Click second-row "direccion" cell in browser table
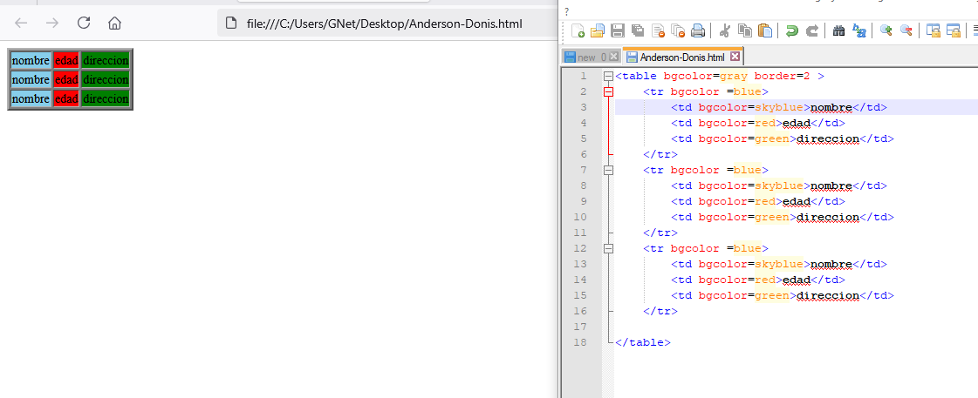Image resolution: width=978 pixels, height=398 pixels. (x=106, y=80)
